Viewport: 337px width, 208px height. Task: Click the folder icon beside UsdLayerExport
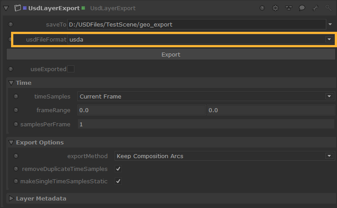click(18, 8)
